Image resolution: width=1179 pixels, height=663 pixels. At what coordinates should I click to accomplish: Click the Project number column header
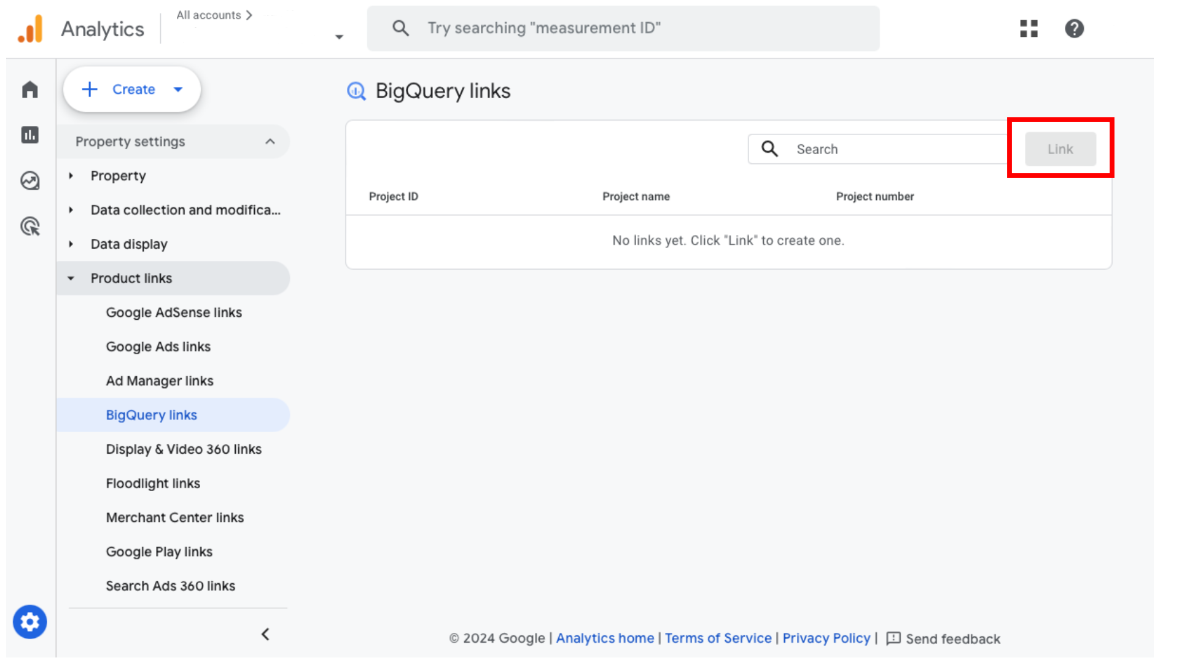coord(875,196)
